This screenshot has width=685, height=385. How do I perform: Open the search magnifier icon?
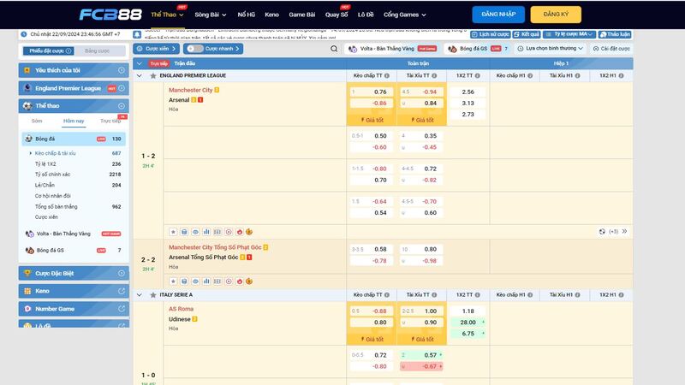(x=334, y=49)
